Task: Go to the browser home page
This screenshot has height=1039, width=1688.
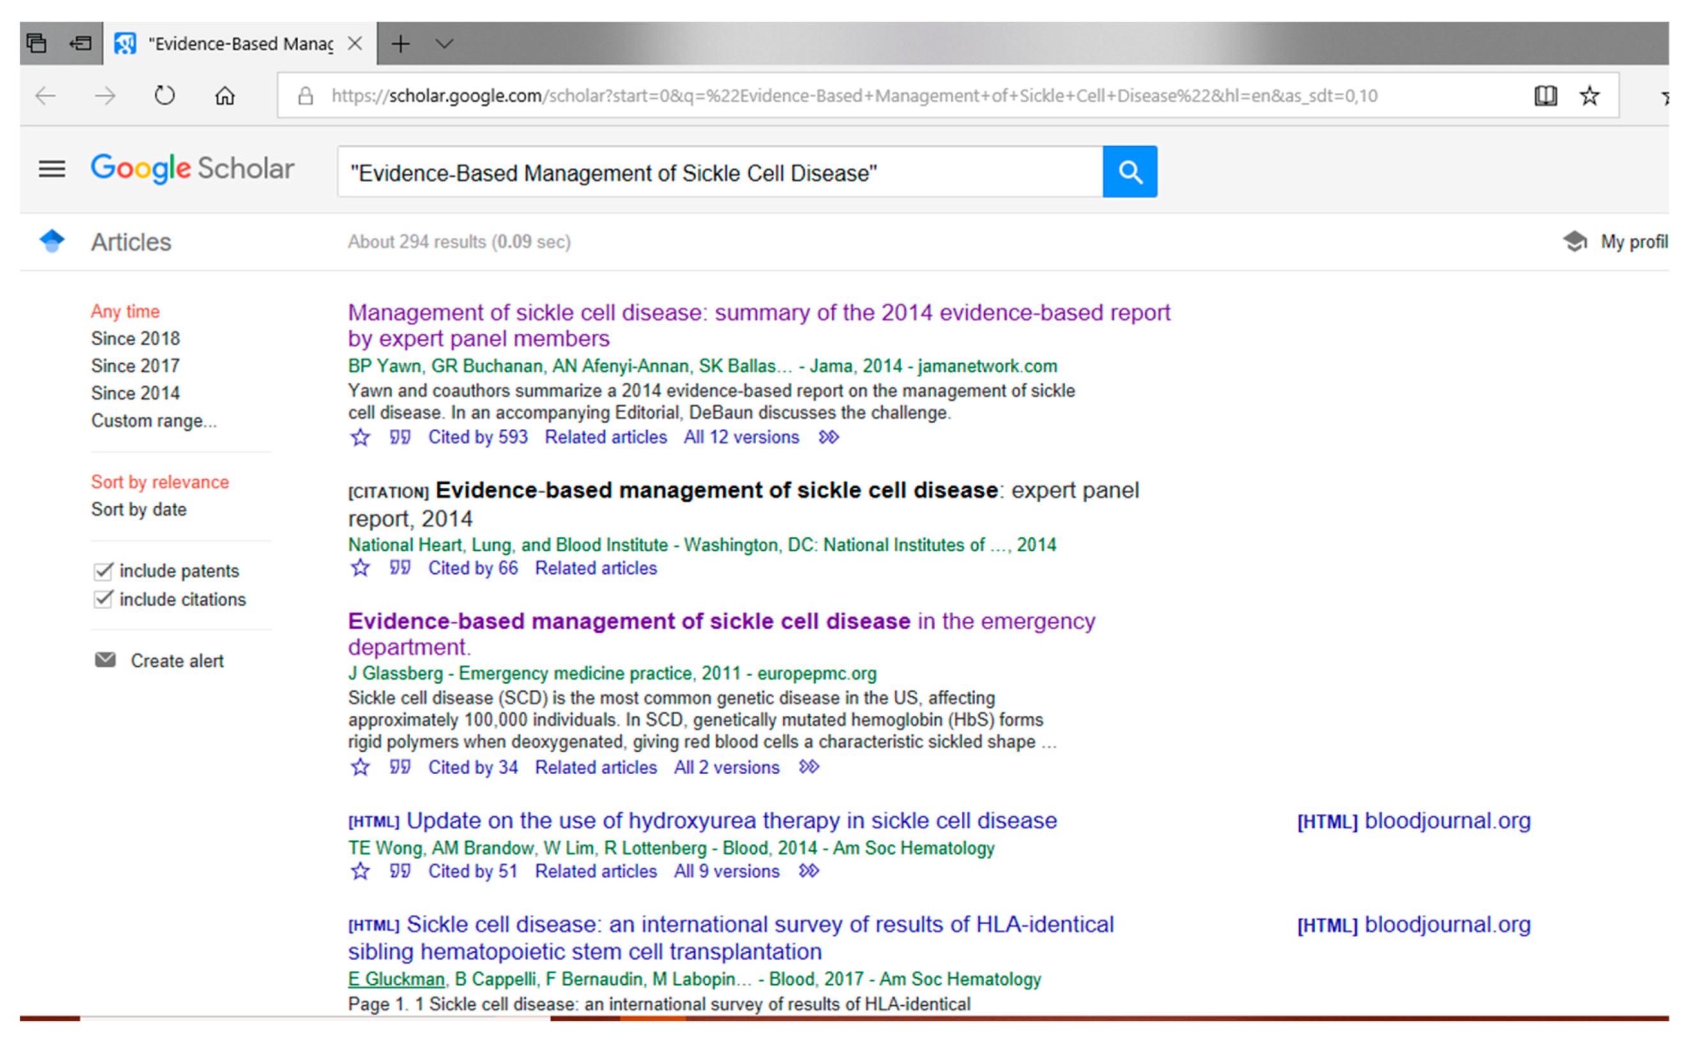Action: click(224, 96)
